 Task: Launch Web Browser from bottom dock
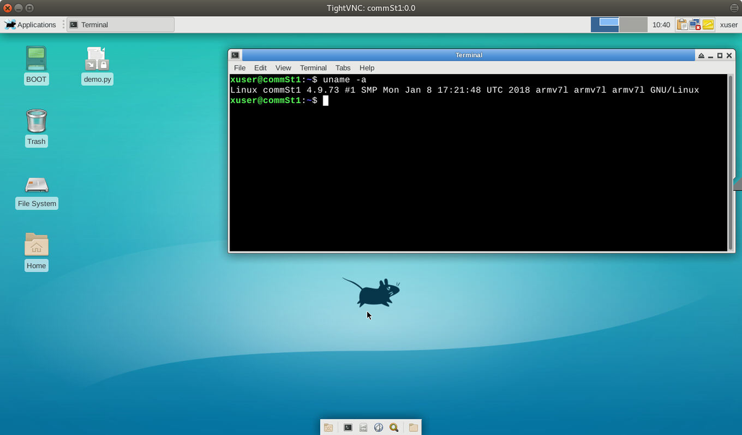378,427
